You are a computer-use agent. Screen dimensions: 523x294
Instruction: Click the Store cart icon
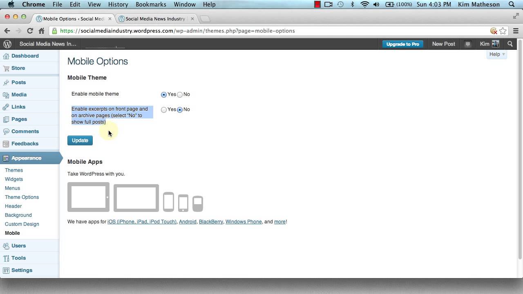point(6,68)
